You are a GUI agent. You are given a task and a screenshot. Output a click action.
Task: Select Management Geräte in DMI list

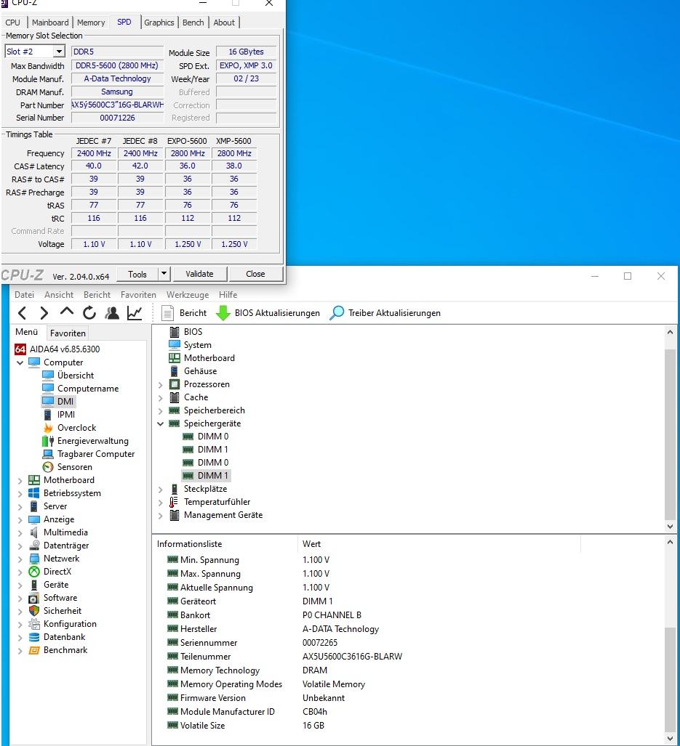223,515
